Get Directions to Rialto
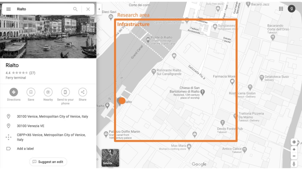 (x=14, y=92)
